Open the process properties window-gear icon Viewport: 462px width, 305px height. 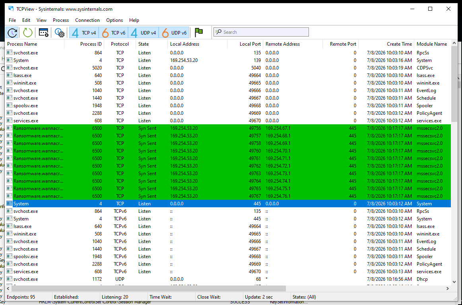[44, 33]
